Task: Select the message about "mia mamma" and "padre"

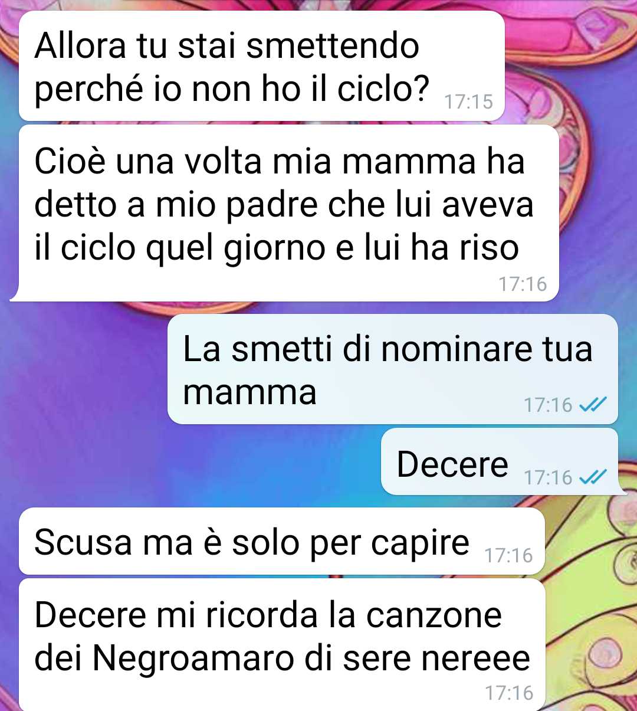Action: click(x=285, y=212)
